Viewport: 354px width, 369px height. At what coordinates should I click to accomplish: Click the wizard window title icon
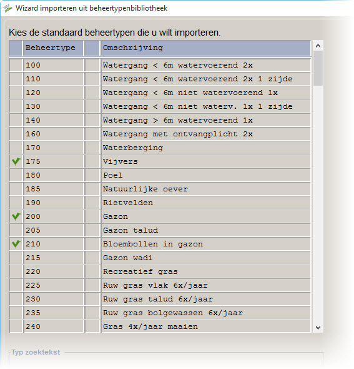(x=7, y=8)
